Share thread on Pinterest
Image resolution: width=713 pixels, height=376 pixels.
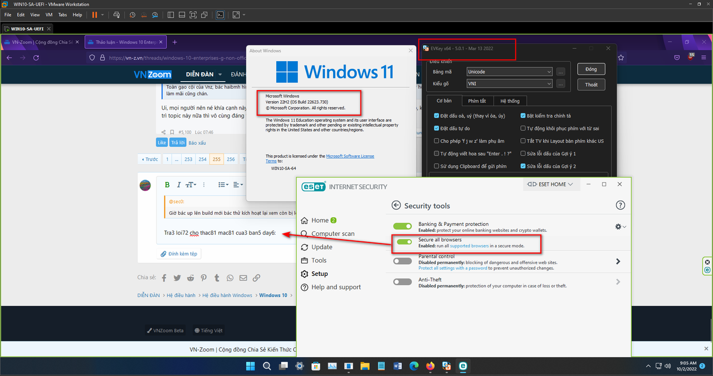click(x=203, y=278)
